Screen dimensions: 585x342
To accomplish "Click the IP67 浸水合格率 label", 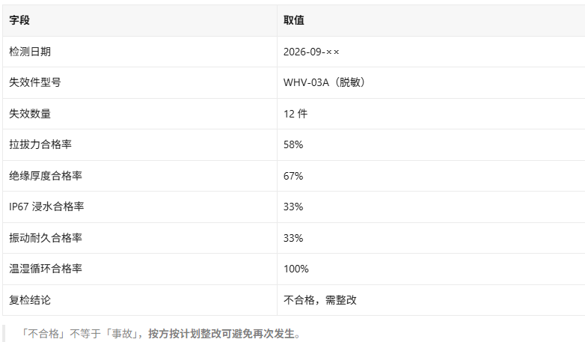I will pyautogui.click(x=46, y=207).
